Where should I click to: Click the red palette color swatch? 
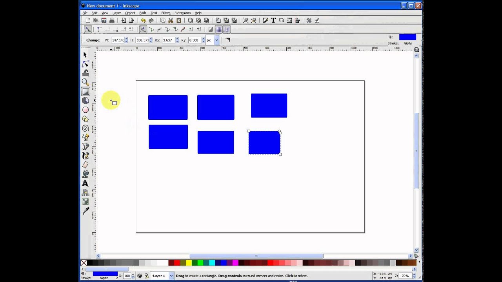pos(177,263)
